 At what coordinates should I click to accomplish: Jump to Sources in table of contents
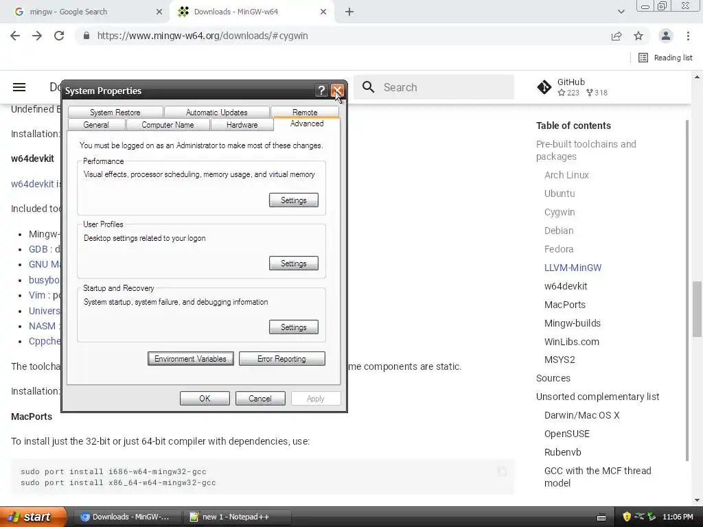click(553, 378)
